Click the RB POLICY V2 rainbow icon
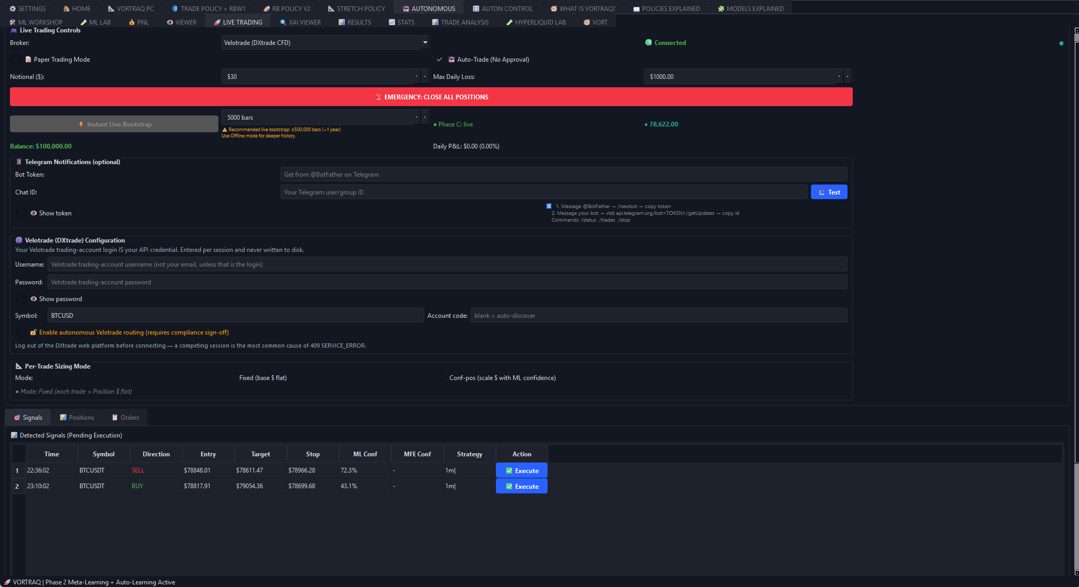1079x587 pixels. tap(266, 9)
